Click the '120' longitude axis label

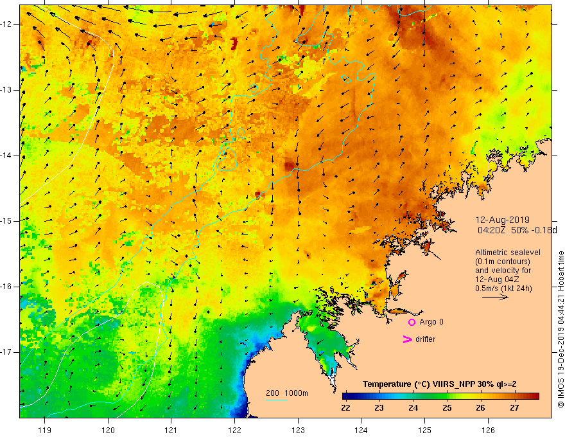click(108, 430)
